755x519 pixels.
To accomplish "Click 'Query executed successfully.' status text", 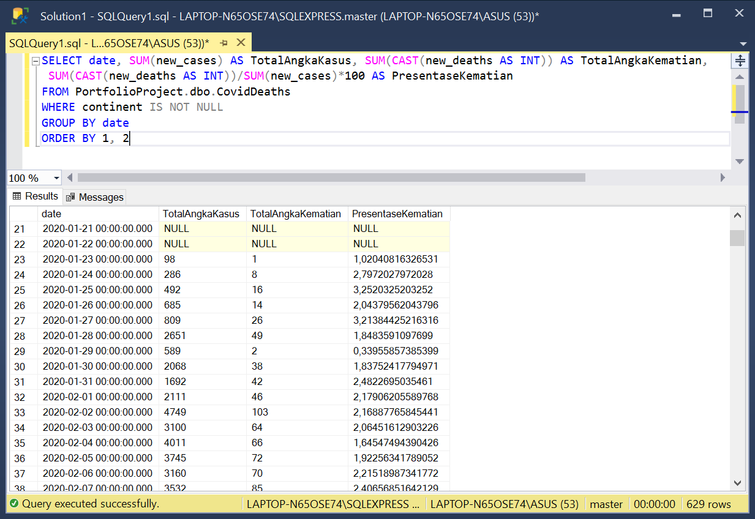I will pos(91,504).
